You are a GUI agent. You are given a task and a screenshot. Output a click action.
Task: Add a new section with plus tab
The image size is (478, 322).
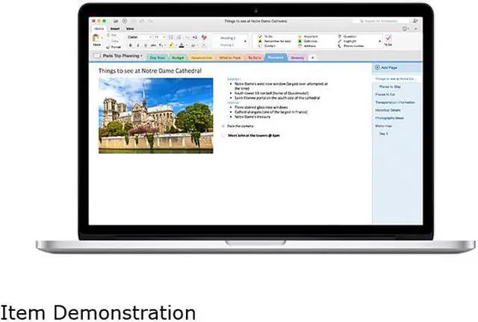[x=312, y=58]
